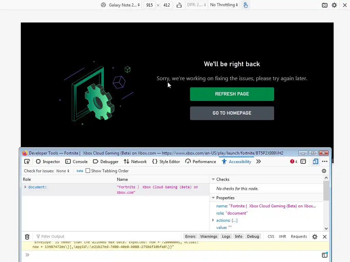Viewport: 350px width, 262px height.
Task: Clear console output with trash icon
Action: [27, 237]
